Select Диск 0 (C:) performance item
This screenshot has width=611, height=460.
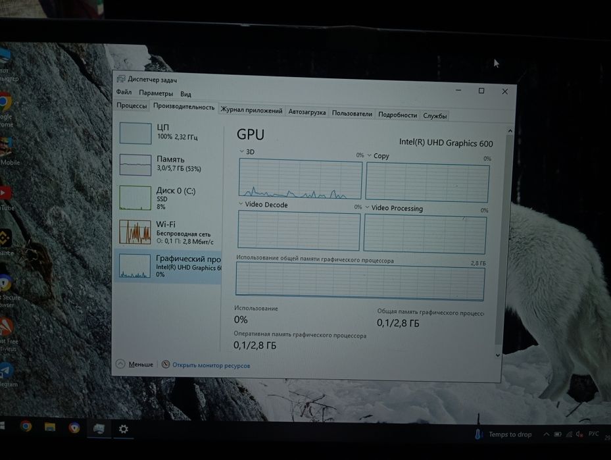(x=168, y=197)
